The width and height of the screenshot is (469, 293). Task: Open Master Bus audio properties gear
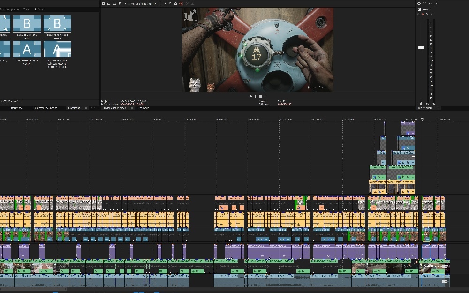(419, 3)
